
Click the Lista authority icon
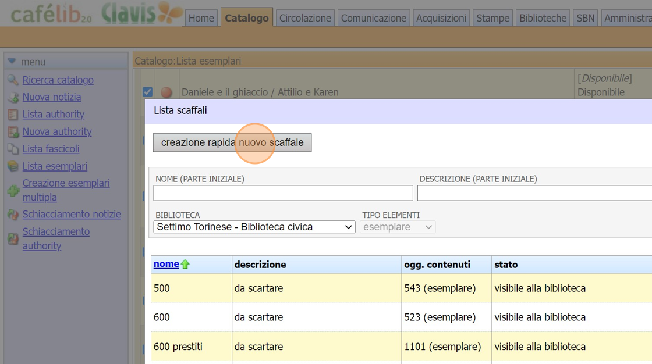point(13,115)
